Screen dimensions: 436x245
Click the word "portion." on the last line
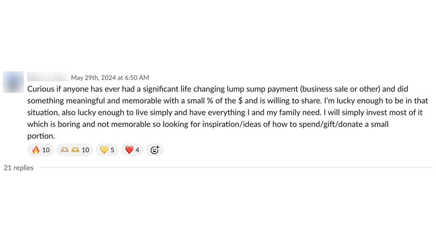click(41, 136)
